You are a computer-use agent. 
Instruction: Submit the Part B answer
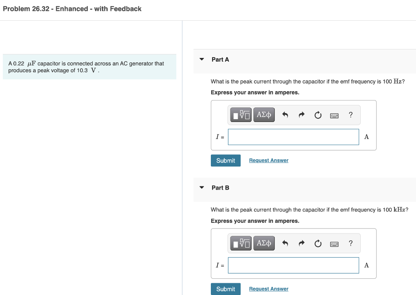225,289
